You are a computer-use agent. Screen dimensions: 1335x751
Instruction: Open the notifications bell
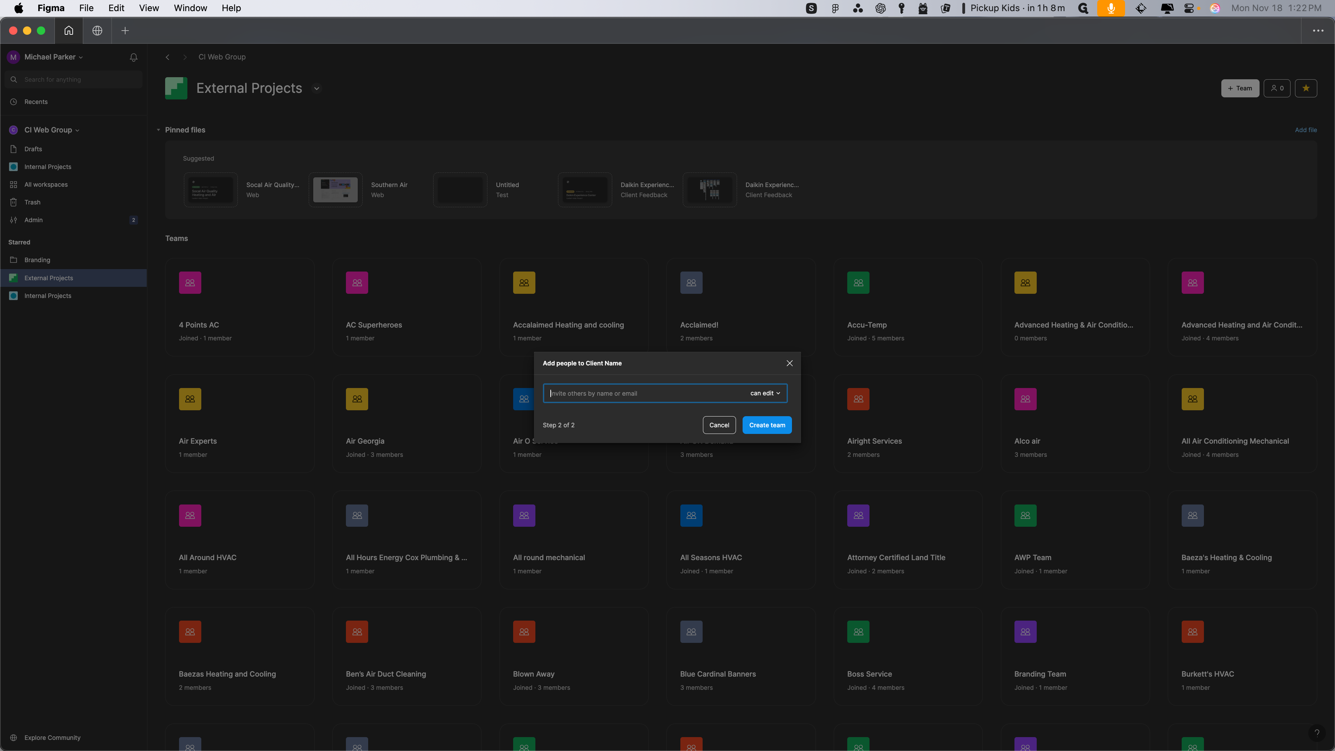[x=134, y=57]
